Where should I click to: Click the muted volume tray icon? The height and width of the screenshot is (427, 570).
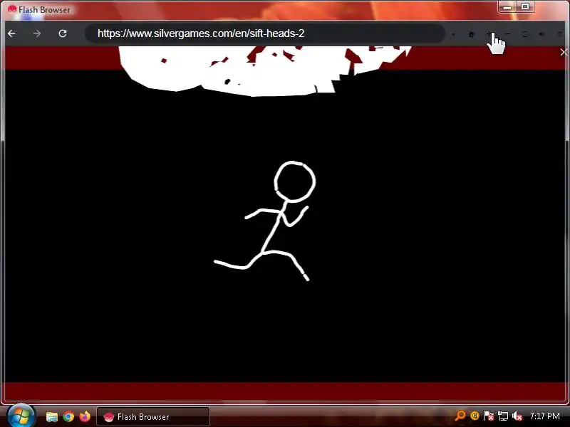pos(517,416)
